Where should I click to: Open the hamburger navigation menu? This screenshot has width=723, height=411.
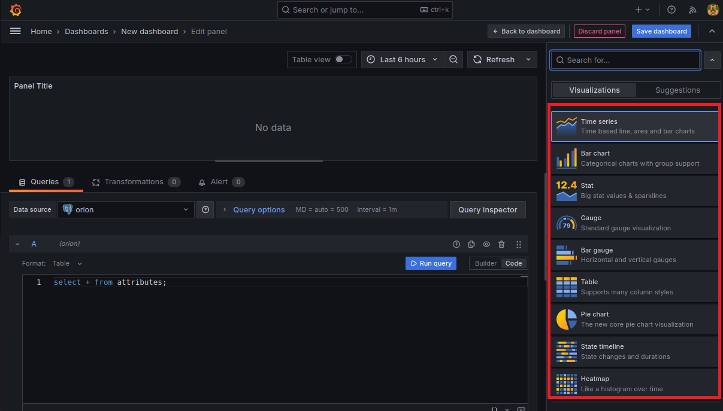(x=16, y=31)
